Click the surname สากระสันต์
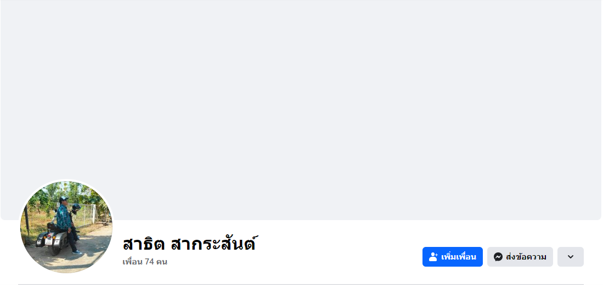The height and width of the screenshot is (288, 603). (213, 244)
